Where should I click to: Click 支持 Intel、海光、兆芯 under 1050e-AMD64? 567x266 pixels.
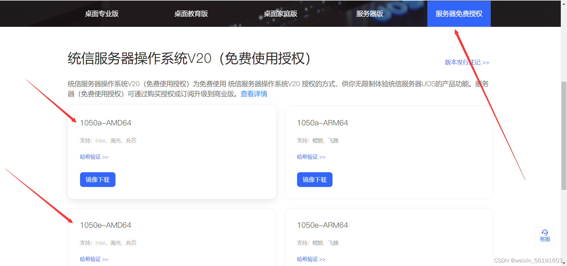click(108, 243)
